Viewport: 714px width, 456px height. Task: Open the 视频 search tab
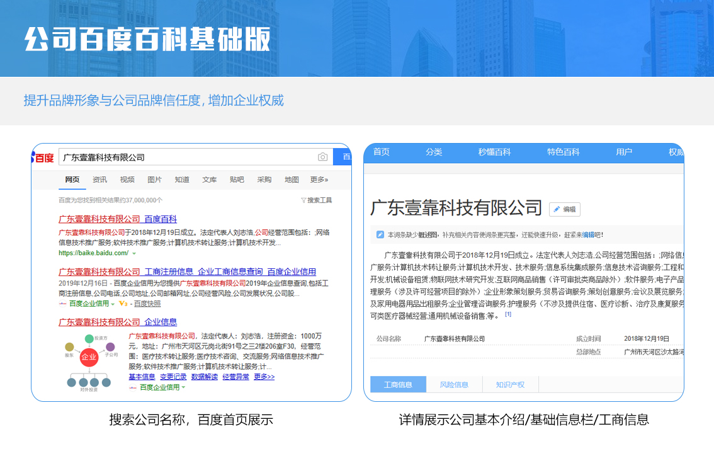[127, 180]
